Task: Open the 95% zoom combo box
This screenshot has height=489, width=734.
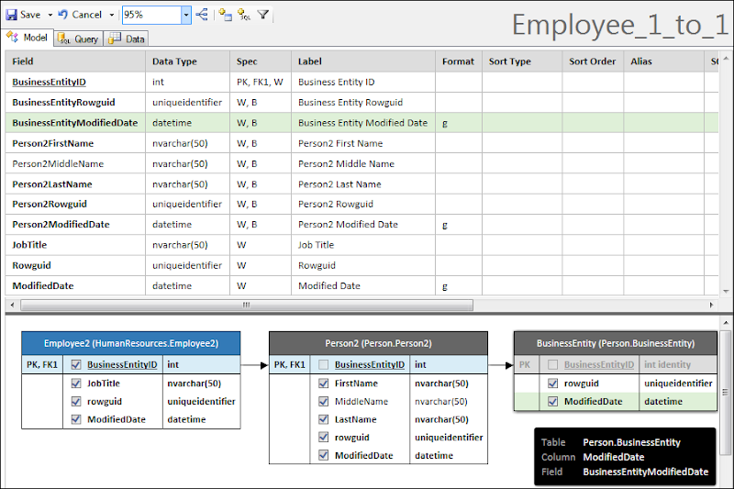Action: point(156,15)
